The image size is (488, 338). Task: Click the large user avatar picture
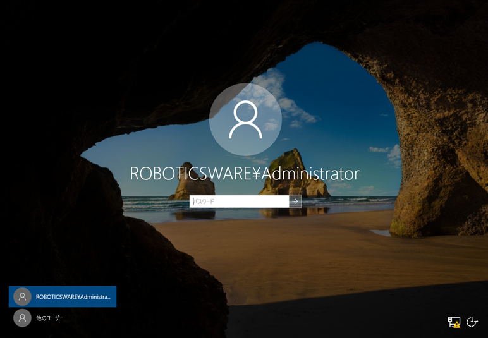tap(245, 119)
